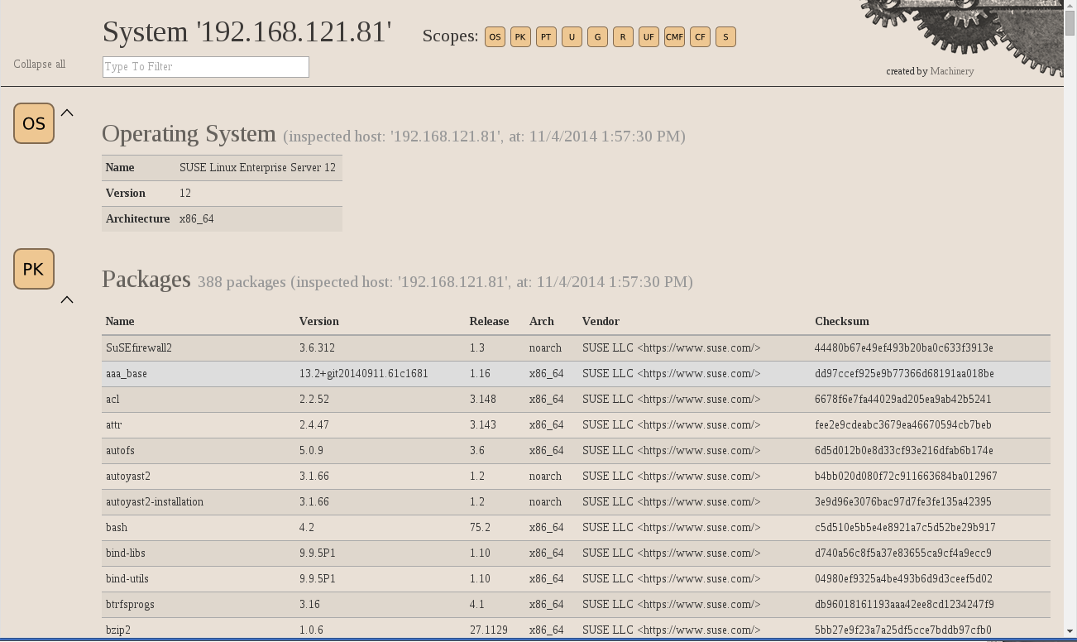Click the OS scope badge in header
This screenshot has width=1077, height=642.
(x=495, y=37)
